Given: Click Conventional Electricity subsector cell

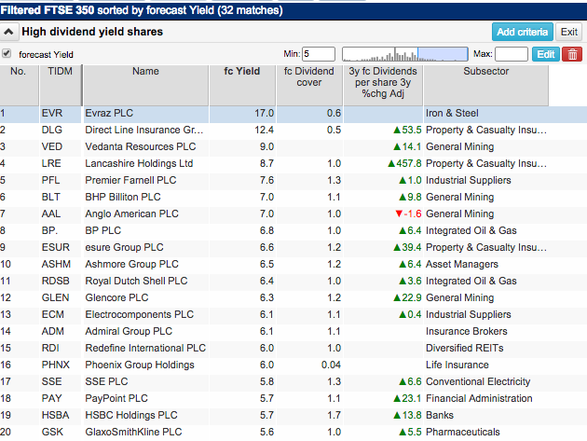Looking at the screenshot, I should pos(478,382).
